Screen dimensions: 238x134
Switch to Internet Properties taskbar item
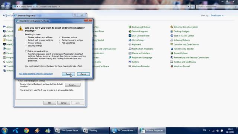pos(152,131)
